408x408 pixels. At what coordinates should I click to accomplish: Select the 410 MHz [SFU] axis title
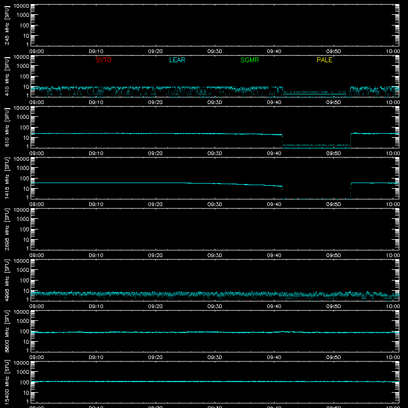point(7,76)
